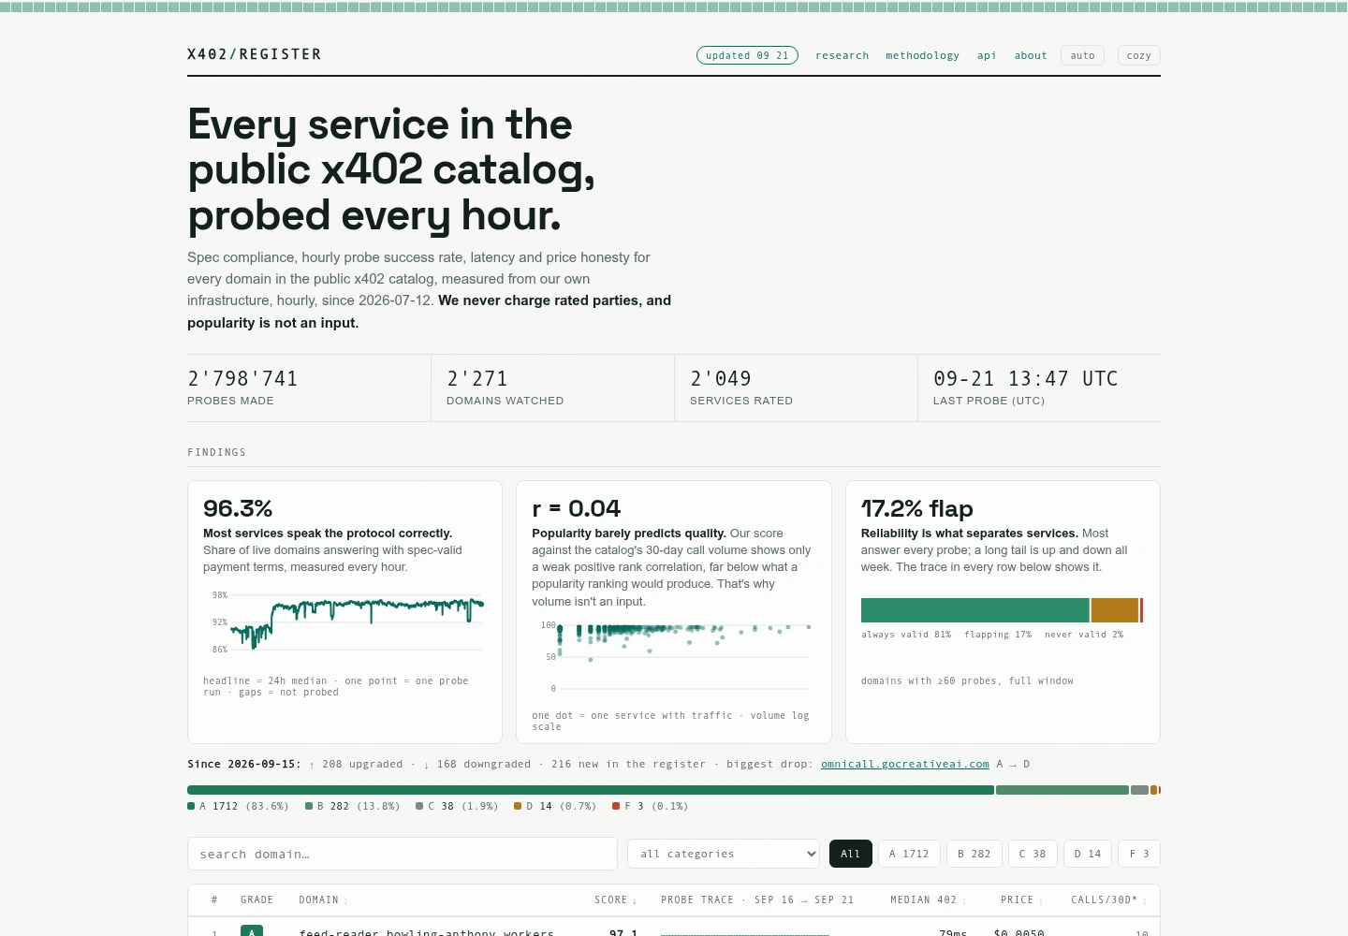Open the api nav link

click(x=987, y=55)
